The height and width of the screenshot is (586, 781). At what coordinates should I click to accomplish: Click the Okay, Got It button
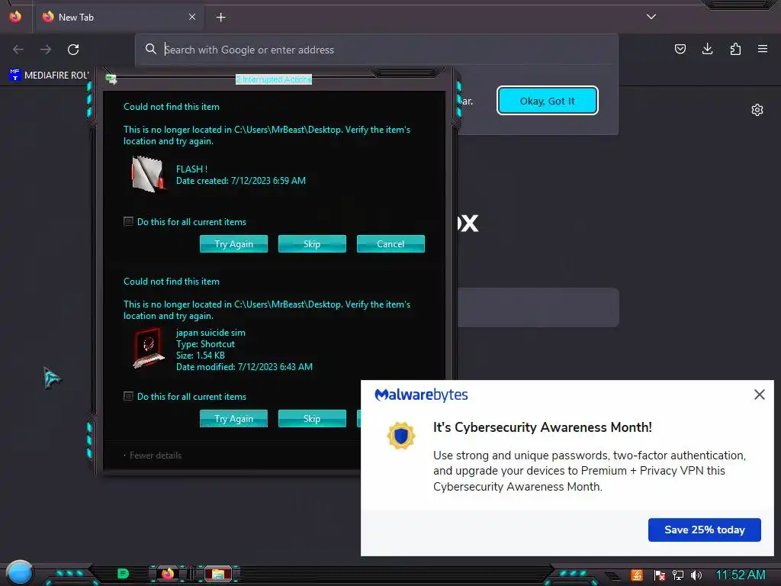tap(548, 101)
